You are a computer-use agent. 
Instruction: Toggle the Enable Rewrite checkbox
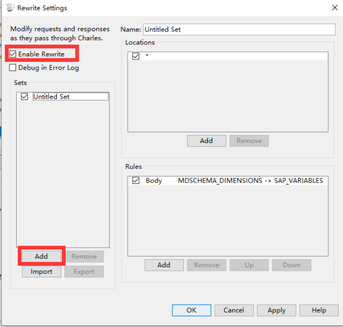(x=12, y=54)
